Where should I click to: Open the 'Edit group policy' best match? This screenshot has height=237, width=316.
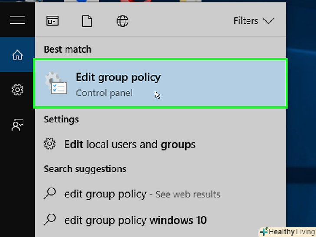(x=118, y=78)
